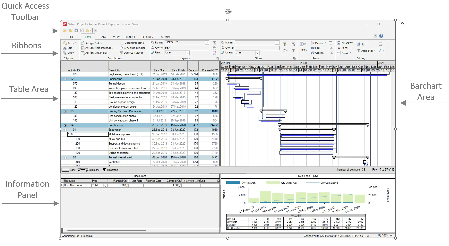Open the Date Calculator
Screen dimensions: 449x246
(131, 53)
